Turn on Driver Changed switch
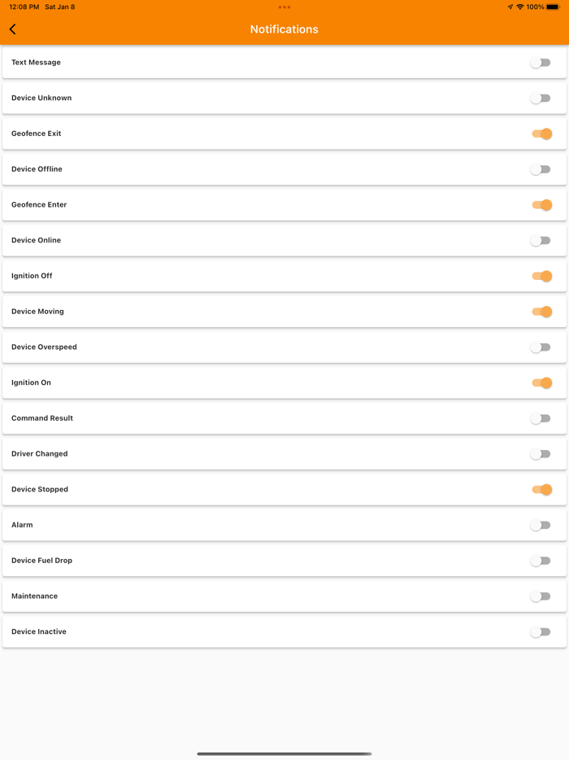Viewport: 569px width, 760px height. [541, 454]
